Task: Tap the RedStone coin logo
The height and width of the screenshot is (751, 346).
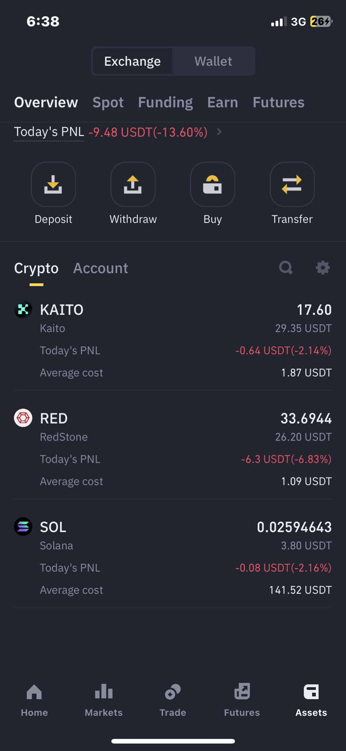Action: tap(23, 418)
